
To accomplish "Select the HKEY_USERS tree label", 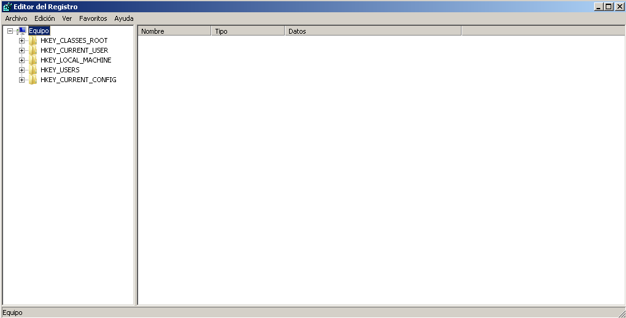I will (60, 70).
